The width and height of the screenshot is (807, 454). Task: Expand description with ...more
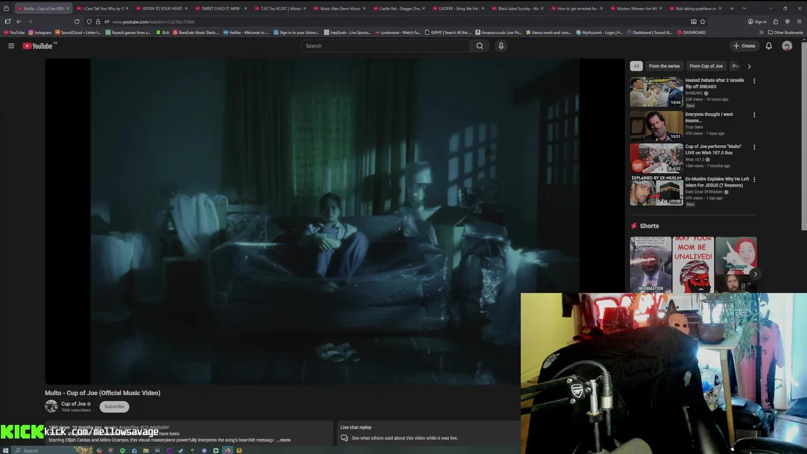tap(284, 440)
